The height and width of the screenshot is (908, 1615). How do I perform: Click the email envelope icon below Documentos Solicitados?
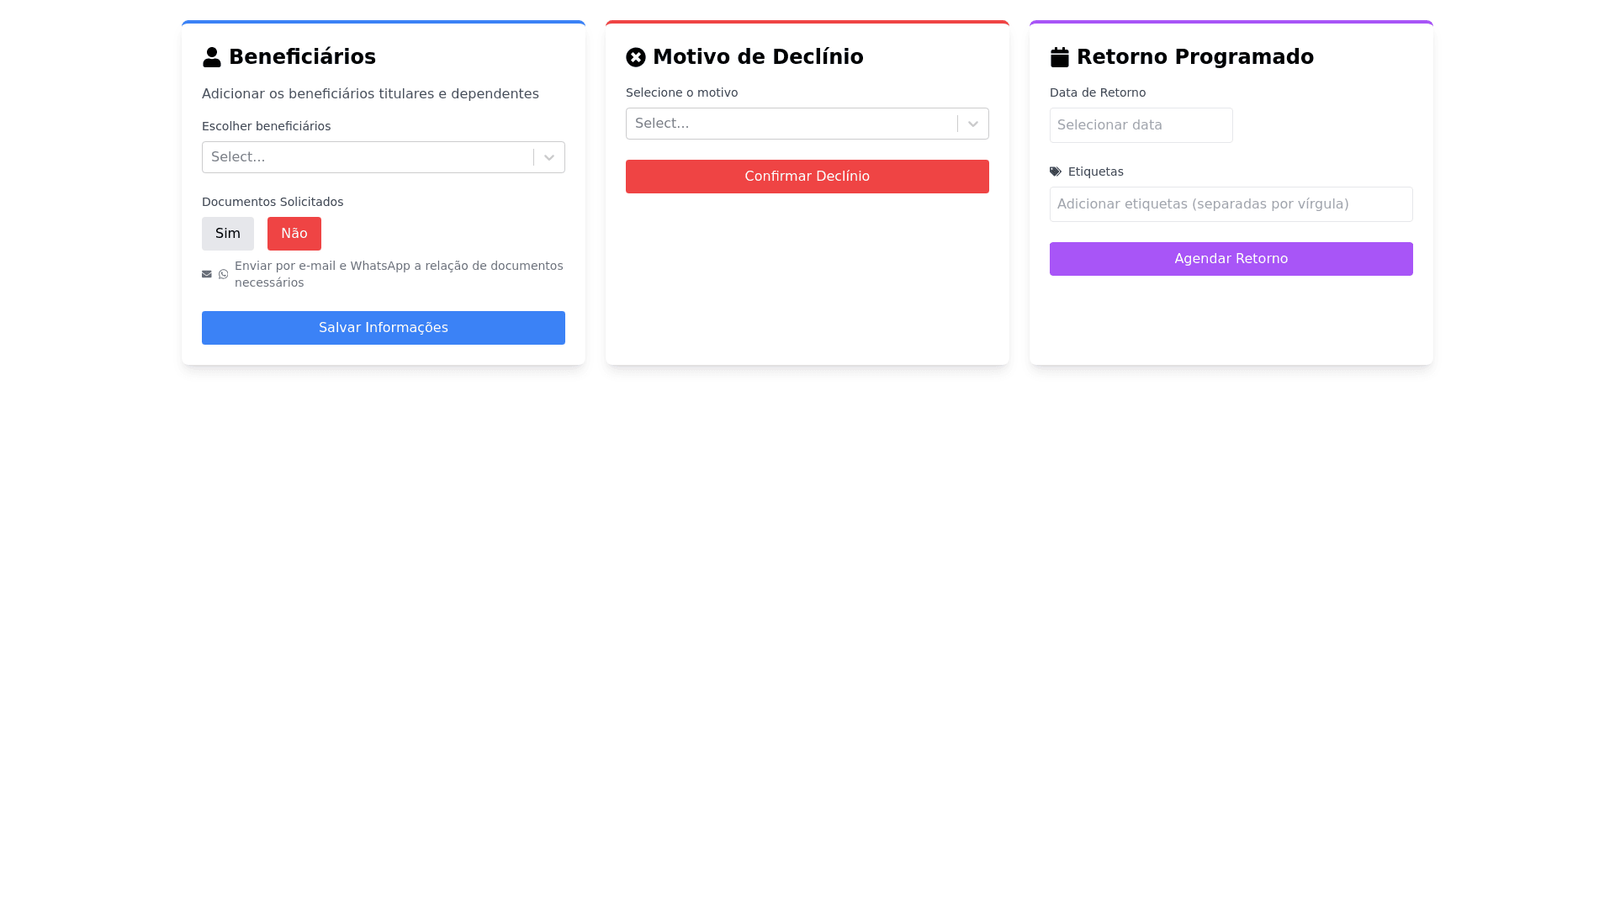pyautogui.click(x=206, y=273)
